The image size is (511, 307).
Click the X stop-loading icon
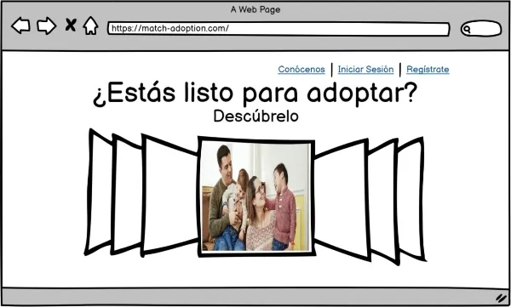click(x=71, y=25)
